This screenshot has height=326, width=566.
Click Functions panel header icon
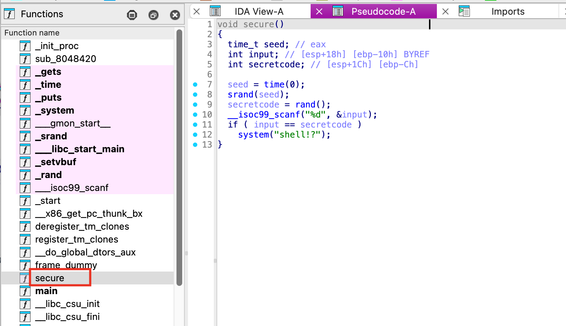point(9,14)
